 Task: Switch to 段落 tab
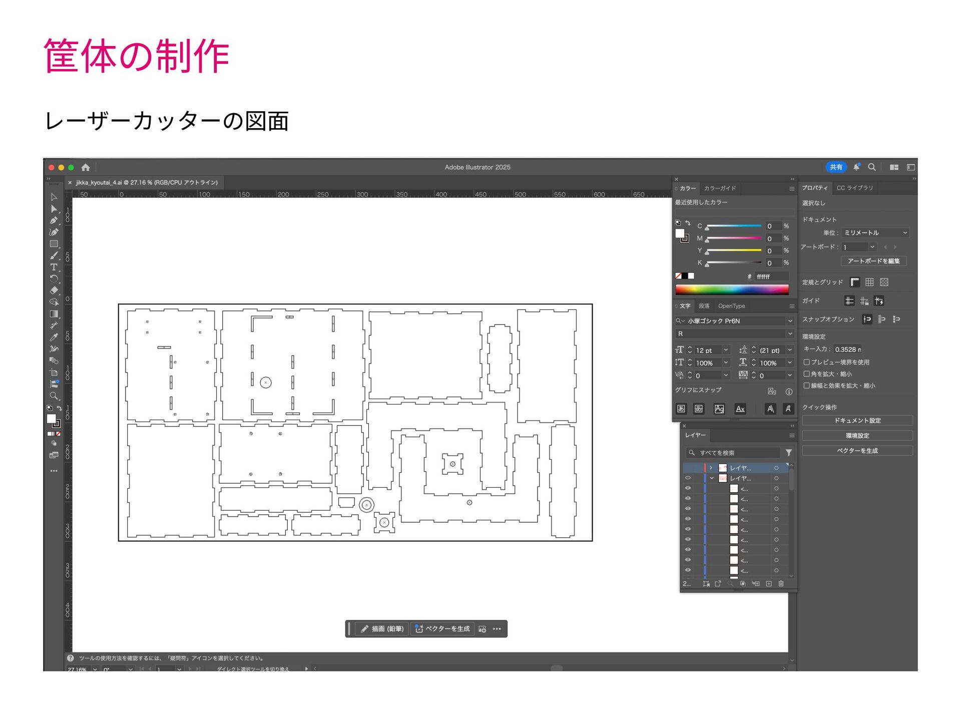click(x=704, y=306)
